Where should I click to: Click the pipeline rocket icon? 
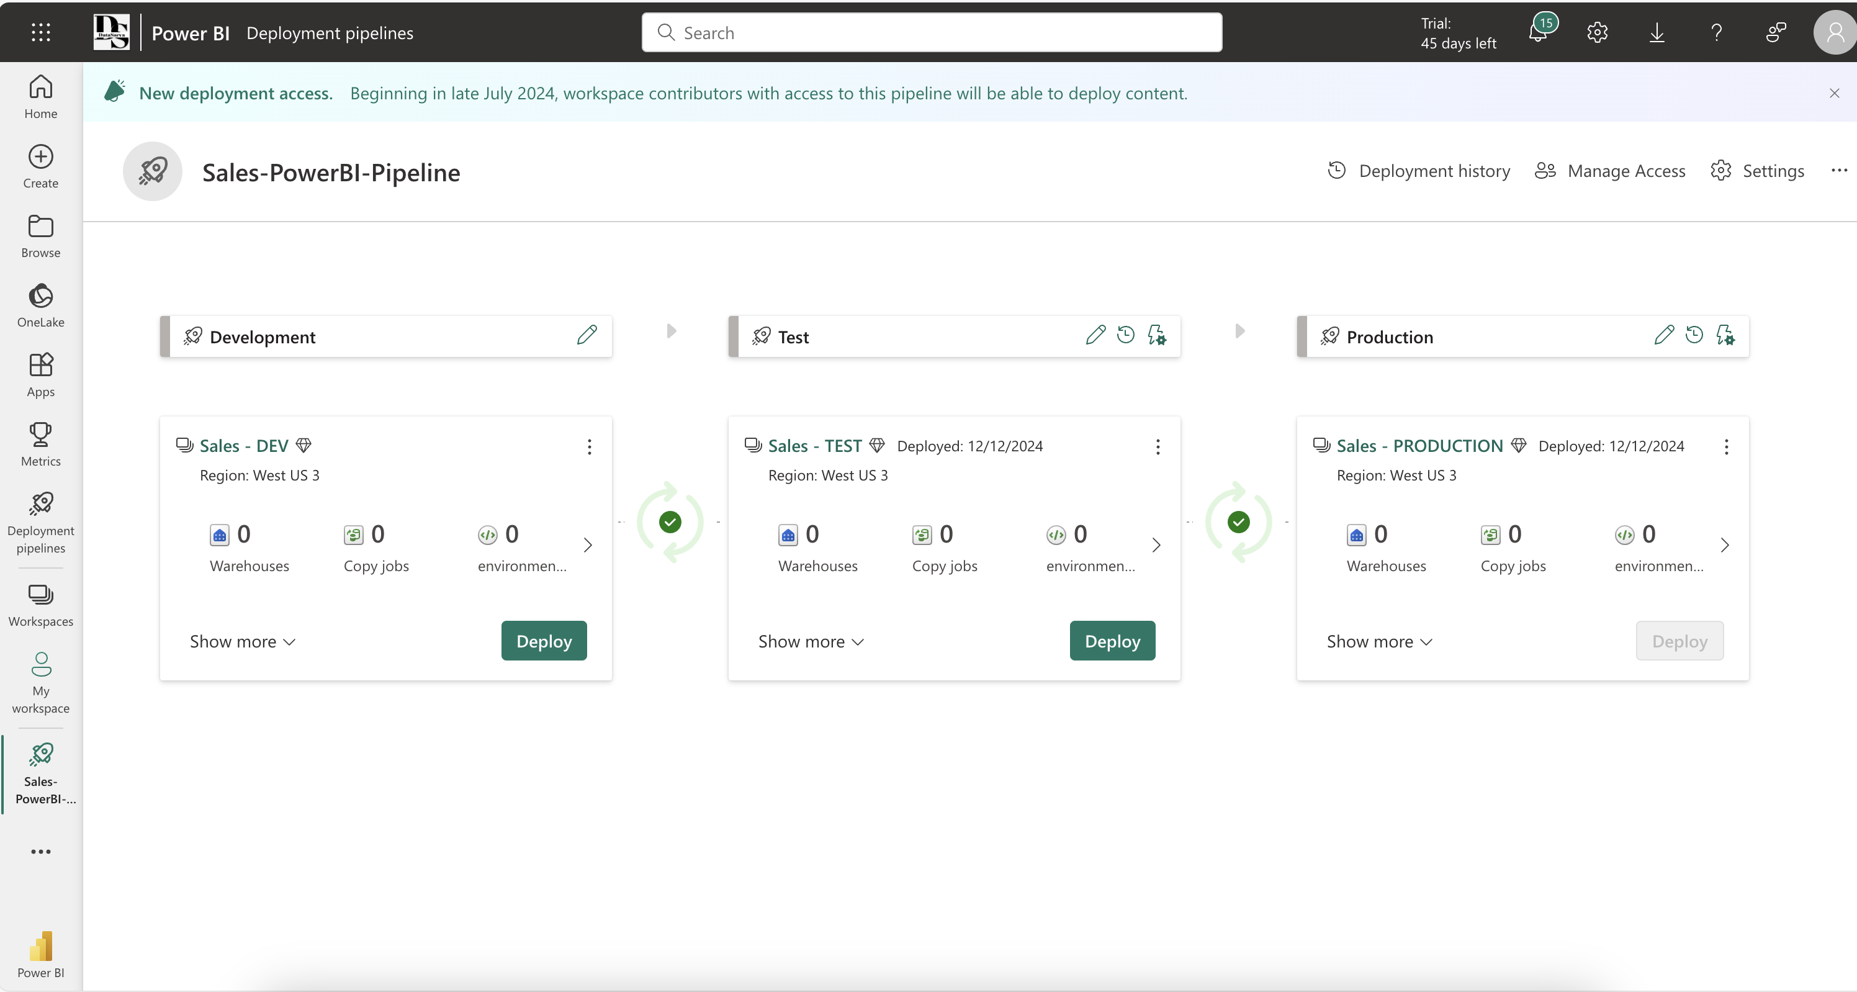coord(152,171)
